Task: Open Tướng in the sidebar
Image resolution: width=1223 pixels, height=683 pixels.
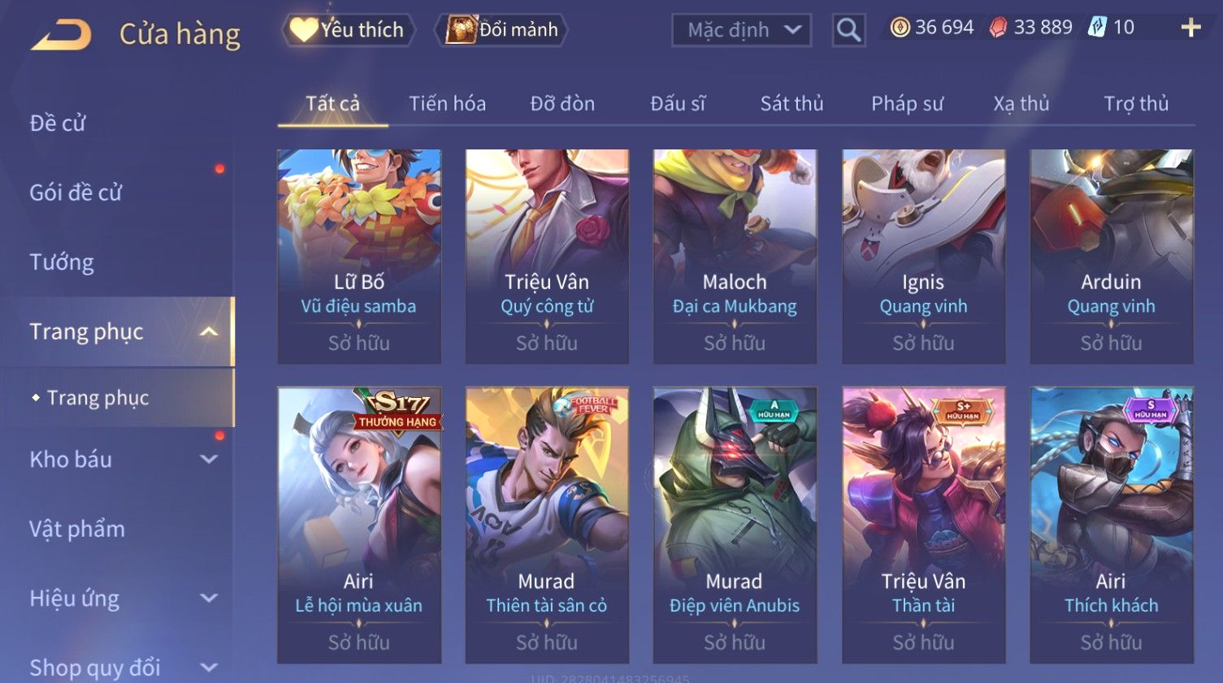Action: pos(62,262)
